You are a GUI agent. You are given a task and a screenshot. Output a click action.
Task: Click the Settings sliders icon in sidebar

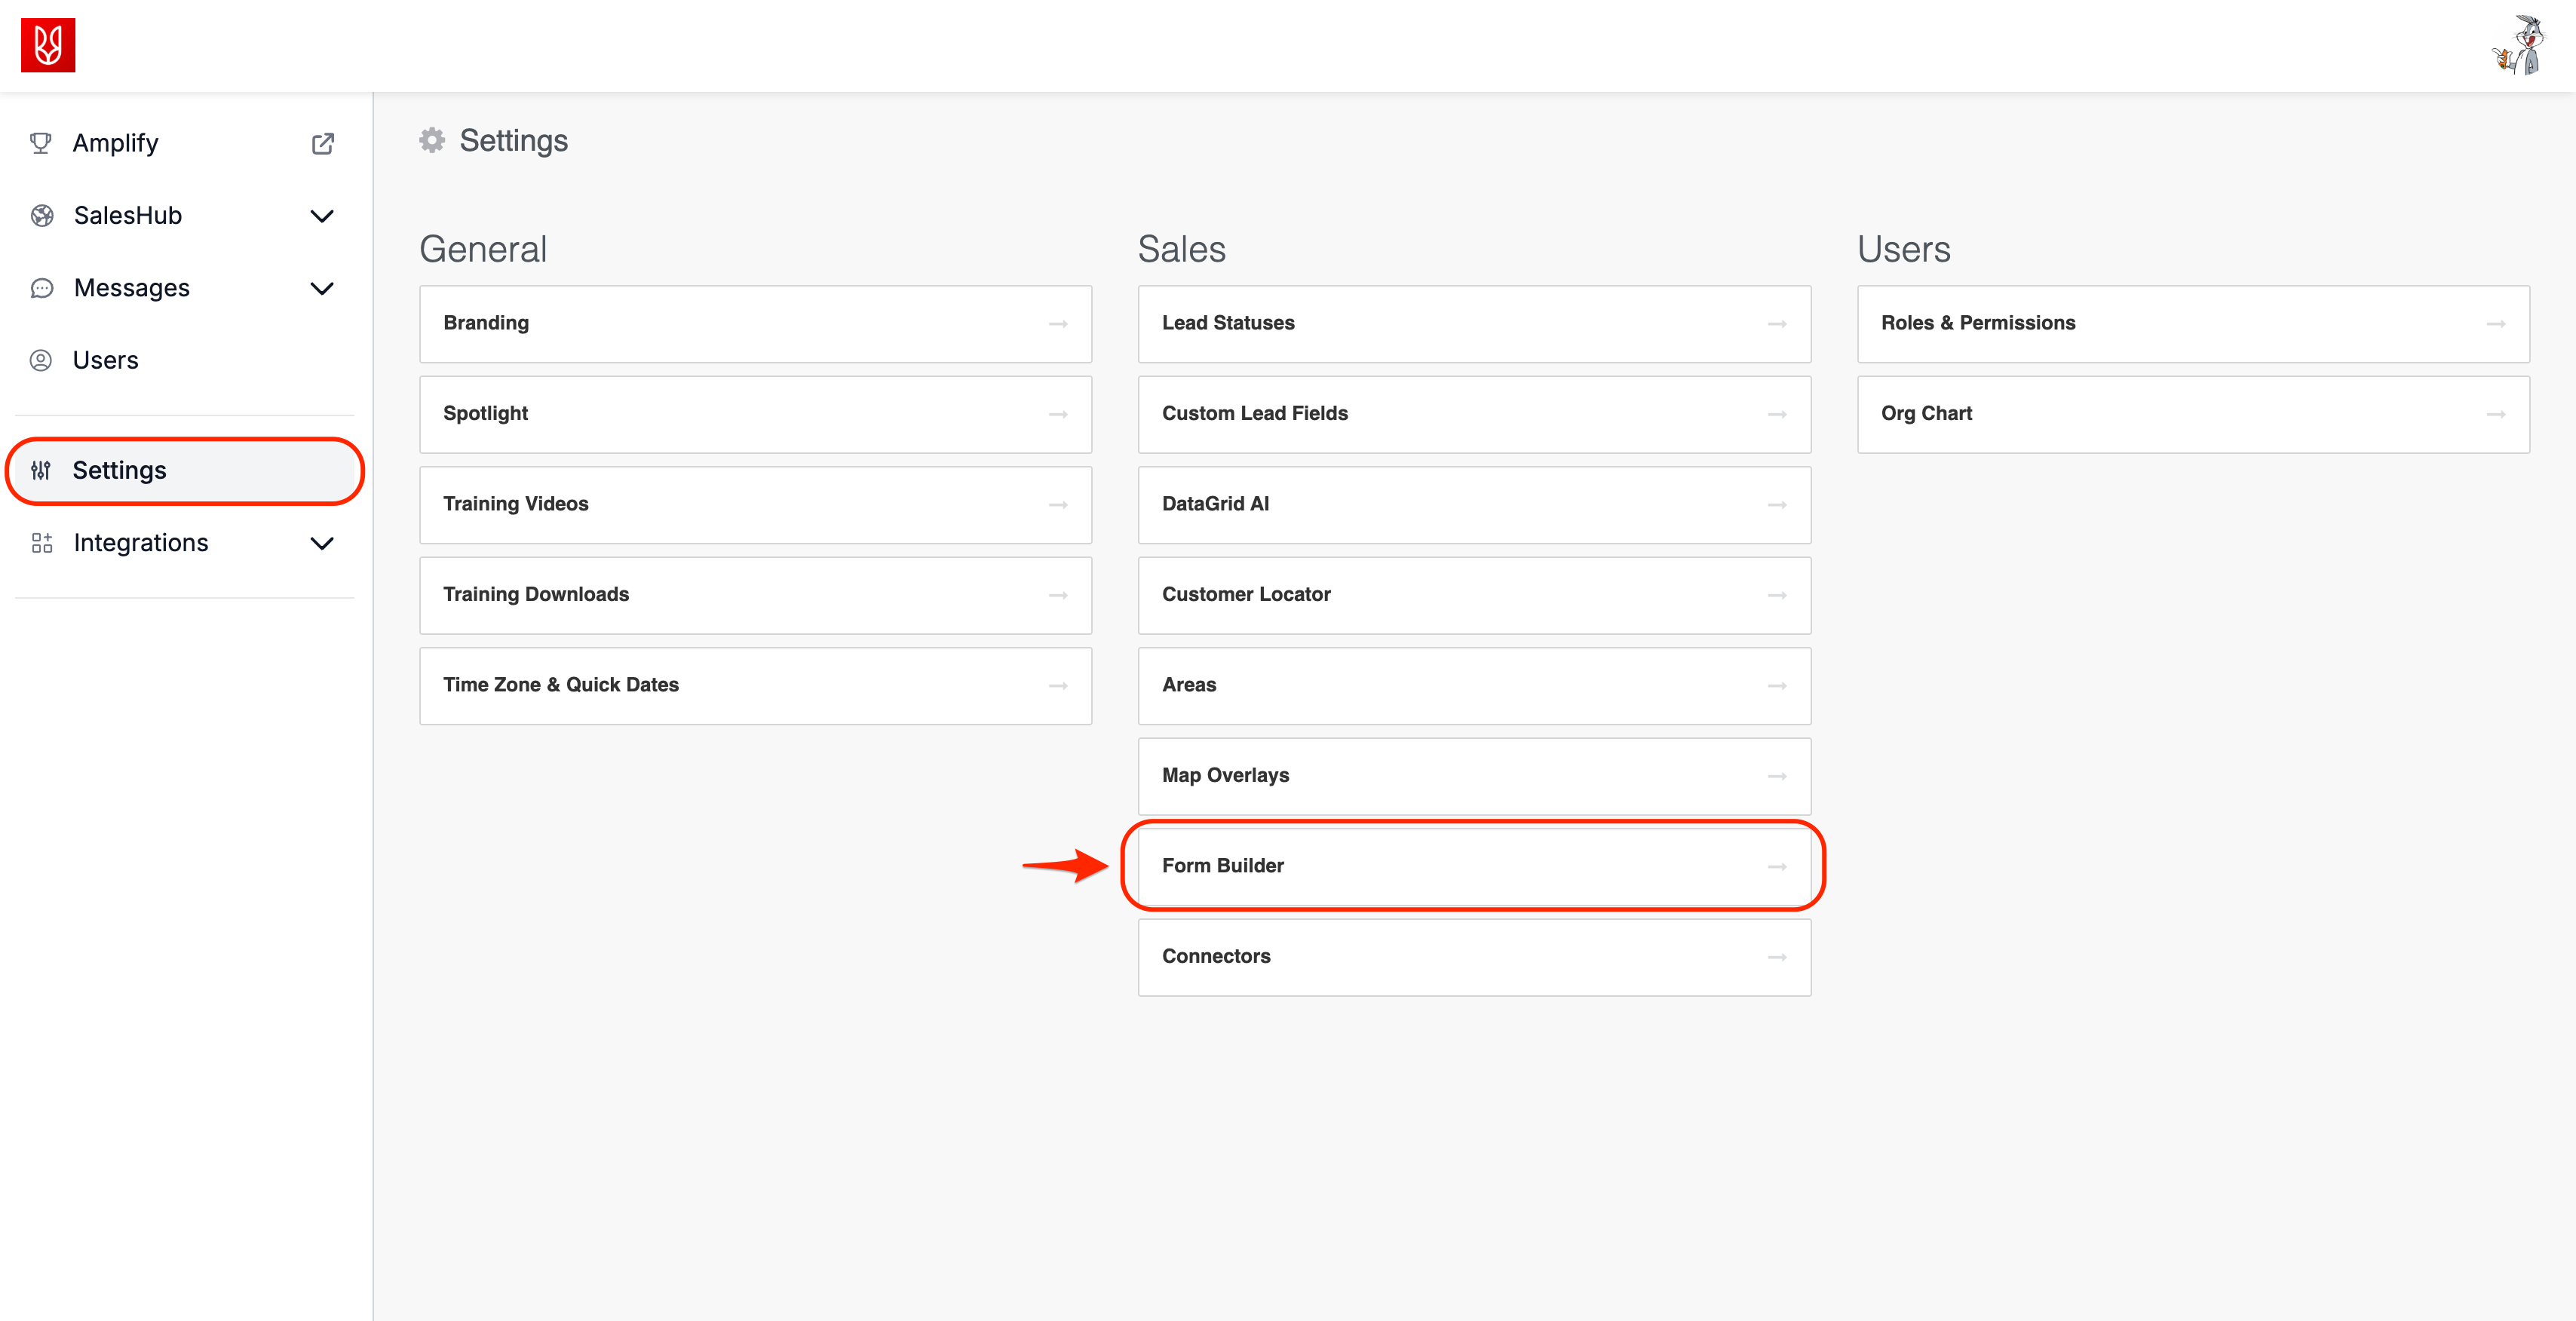pos(41,470)
